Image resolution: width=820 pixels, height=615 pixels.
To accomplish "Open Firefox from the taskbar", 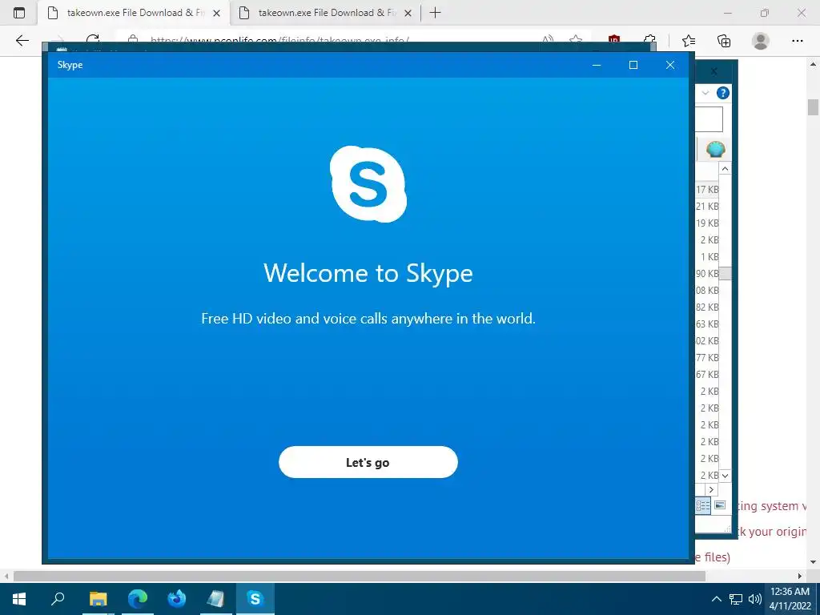I will (x=177, y=599).
